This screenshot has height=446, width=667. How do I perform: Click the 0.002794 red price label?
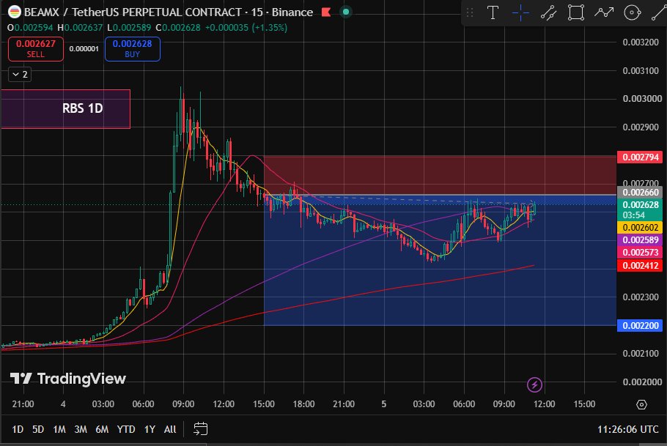(x=640, y=157)
